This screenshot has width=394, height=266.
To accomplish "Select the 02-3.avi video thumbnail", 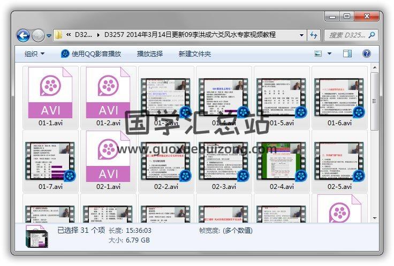I will 224,162.
